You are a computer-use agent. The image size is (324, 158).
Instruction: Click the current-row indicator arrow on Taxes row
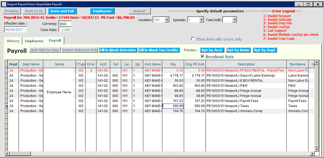(6, 106)
